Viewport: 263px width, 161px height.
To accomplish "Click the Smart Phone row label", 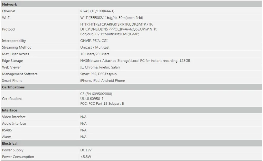I will (12, 80).
